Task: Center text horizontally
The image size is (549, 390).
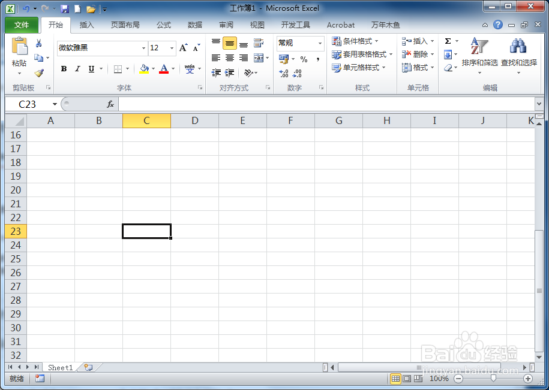Action: coord(230,58)
